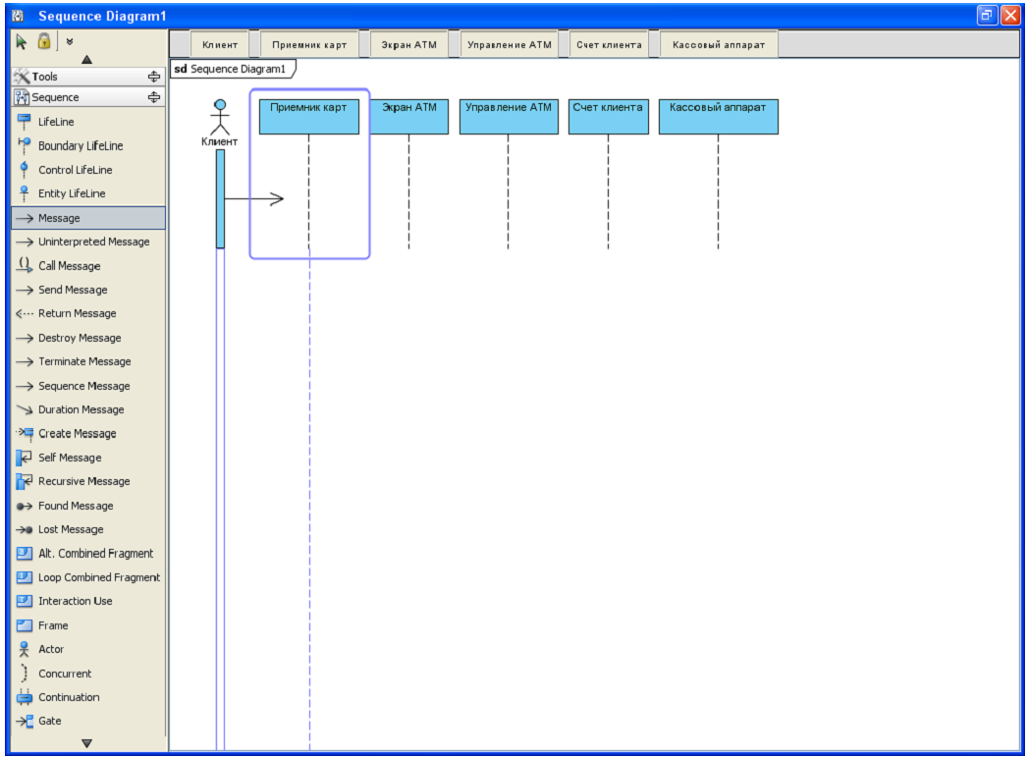
Task: Select the Frame tool
Action: (x=88, y=625)
